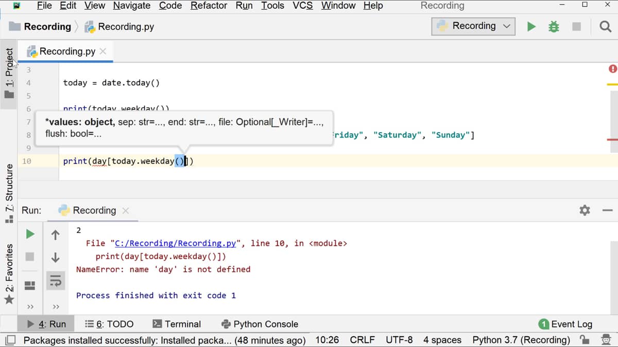The width and height of the screenshot is (618, 347).
Task: Click the Recording.py breadcrumb
Action: pyautogui.click(x=119, y=27)
